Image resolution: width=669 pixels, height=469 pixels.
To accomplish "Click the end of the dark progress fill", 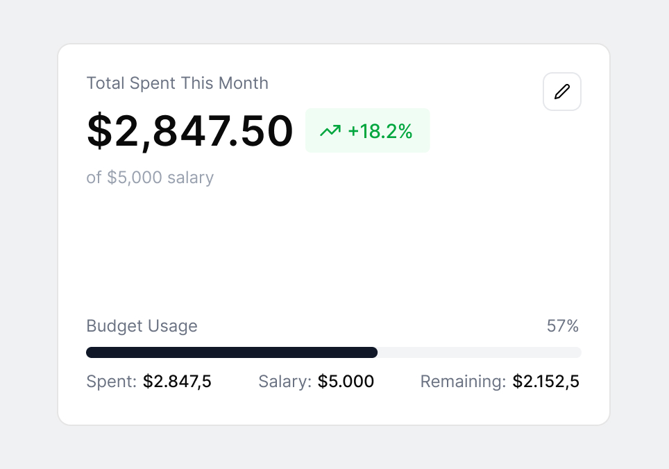I will pyautogui.click(x=375, y=352).
